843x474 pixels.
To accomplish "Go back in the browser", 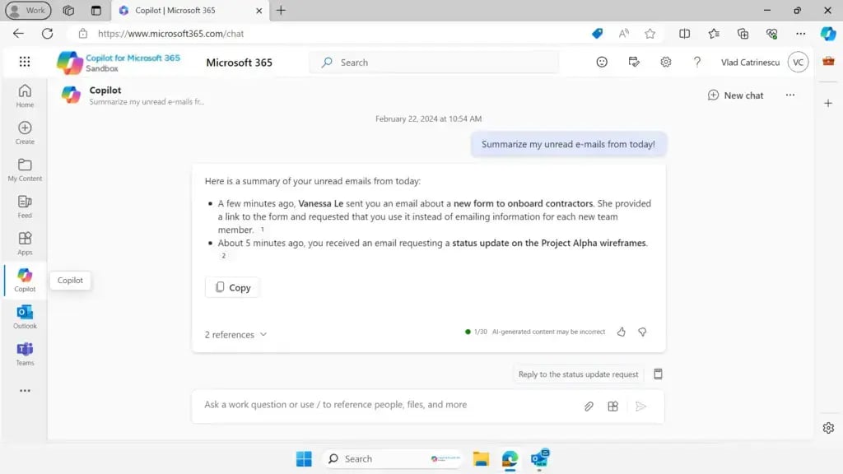I will pos(18,33).
